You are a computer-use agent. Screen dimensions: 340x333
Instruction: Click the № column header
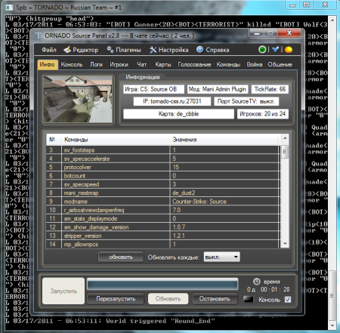click(54, 140)
